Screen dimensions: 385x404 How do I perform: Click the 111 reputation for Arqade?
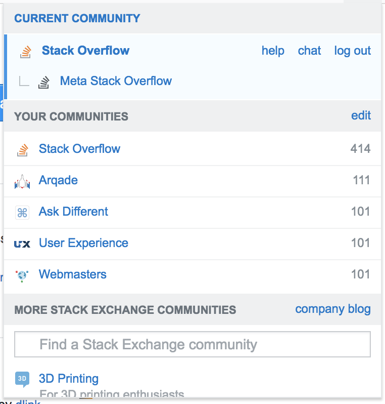pyautogui.click(x=361, y=180)
